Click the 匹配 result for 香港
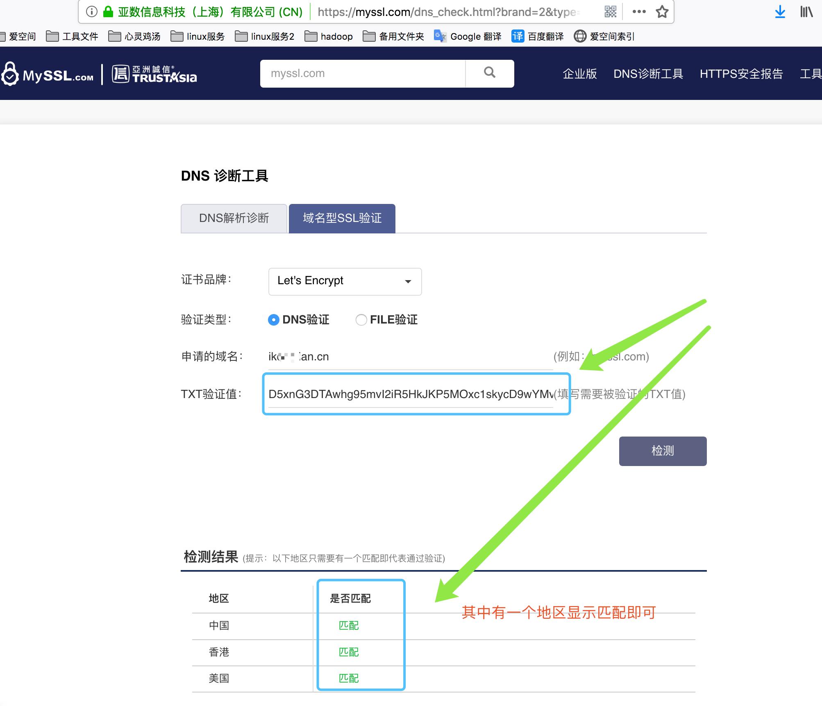The height and width of the screenshot is (706, 822). [349, 652]
